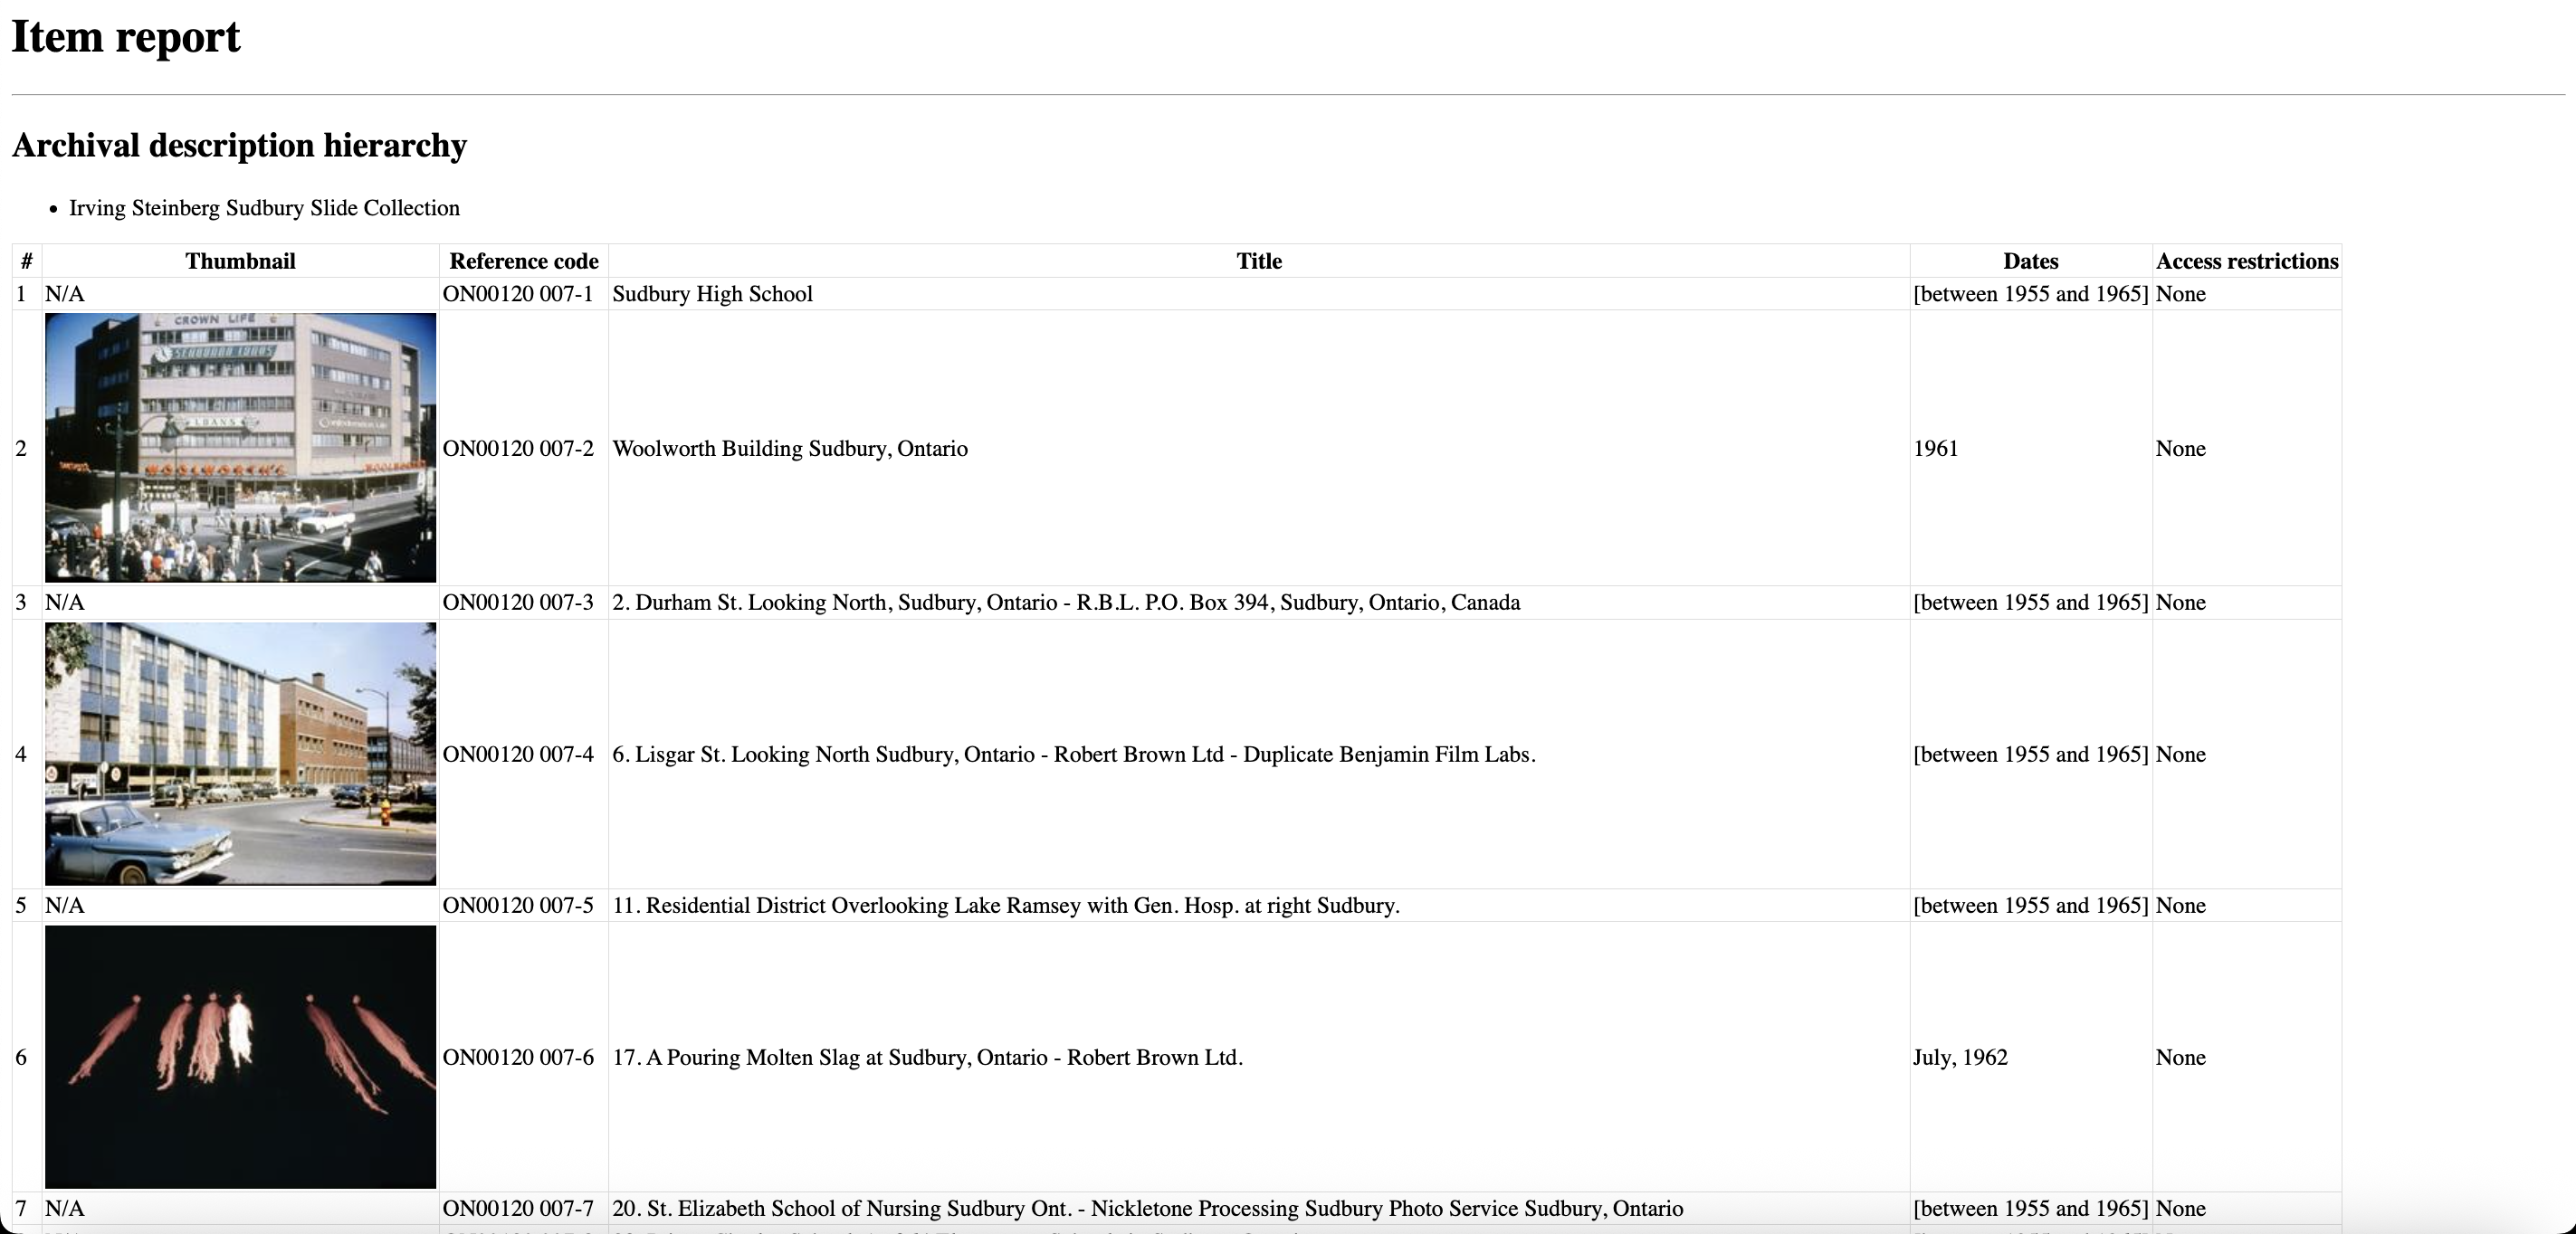The height and width of the screenshot is (1234, 2576).
Task: Click the Reference code column header
Action: click(523, 261)
